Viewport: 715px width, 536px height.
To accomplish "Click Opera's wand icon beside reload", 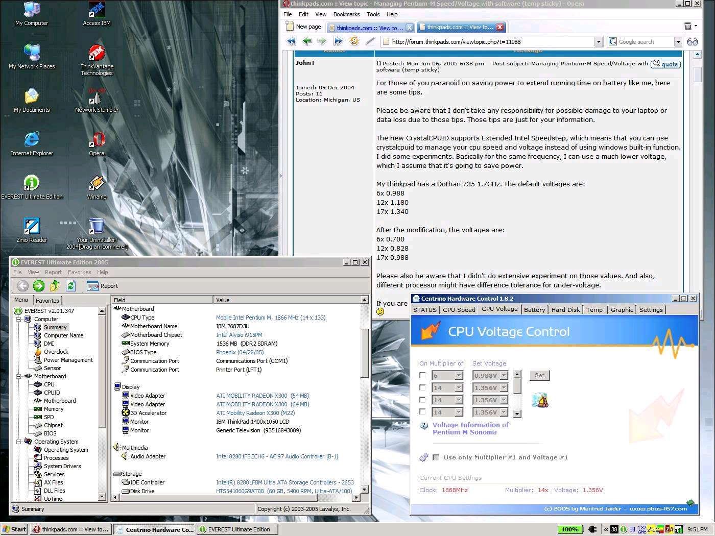I will point(370,41).
